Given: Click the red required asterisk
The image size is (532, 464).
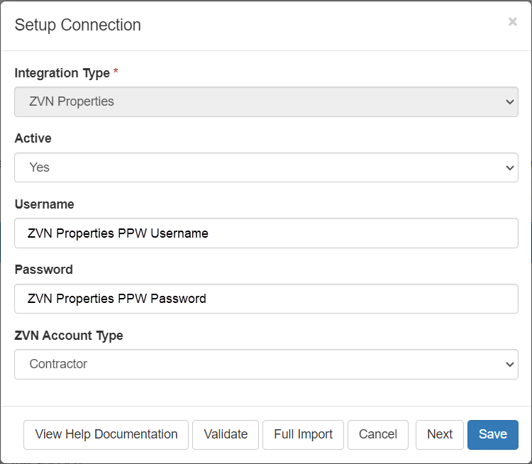Looking at the screenshot, I should pos(116,72).
